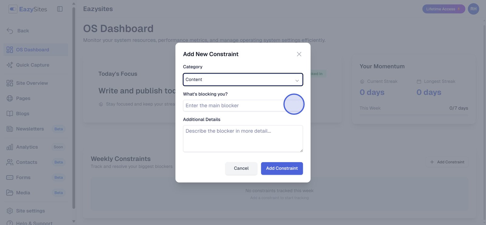
Task: Click the RH user avatar menu
Action: [x=473, y=9]
